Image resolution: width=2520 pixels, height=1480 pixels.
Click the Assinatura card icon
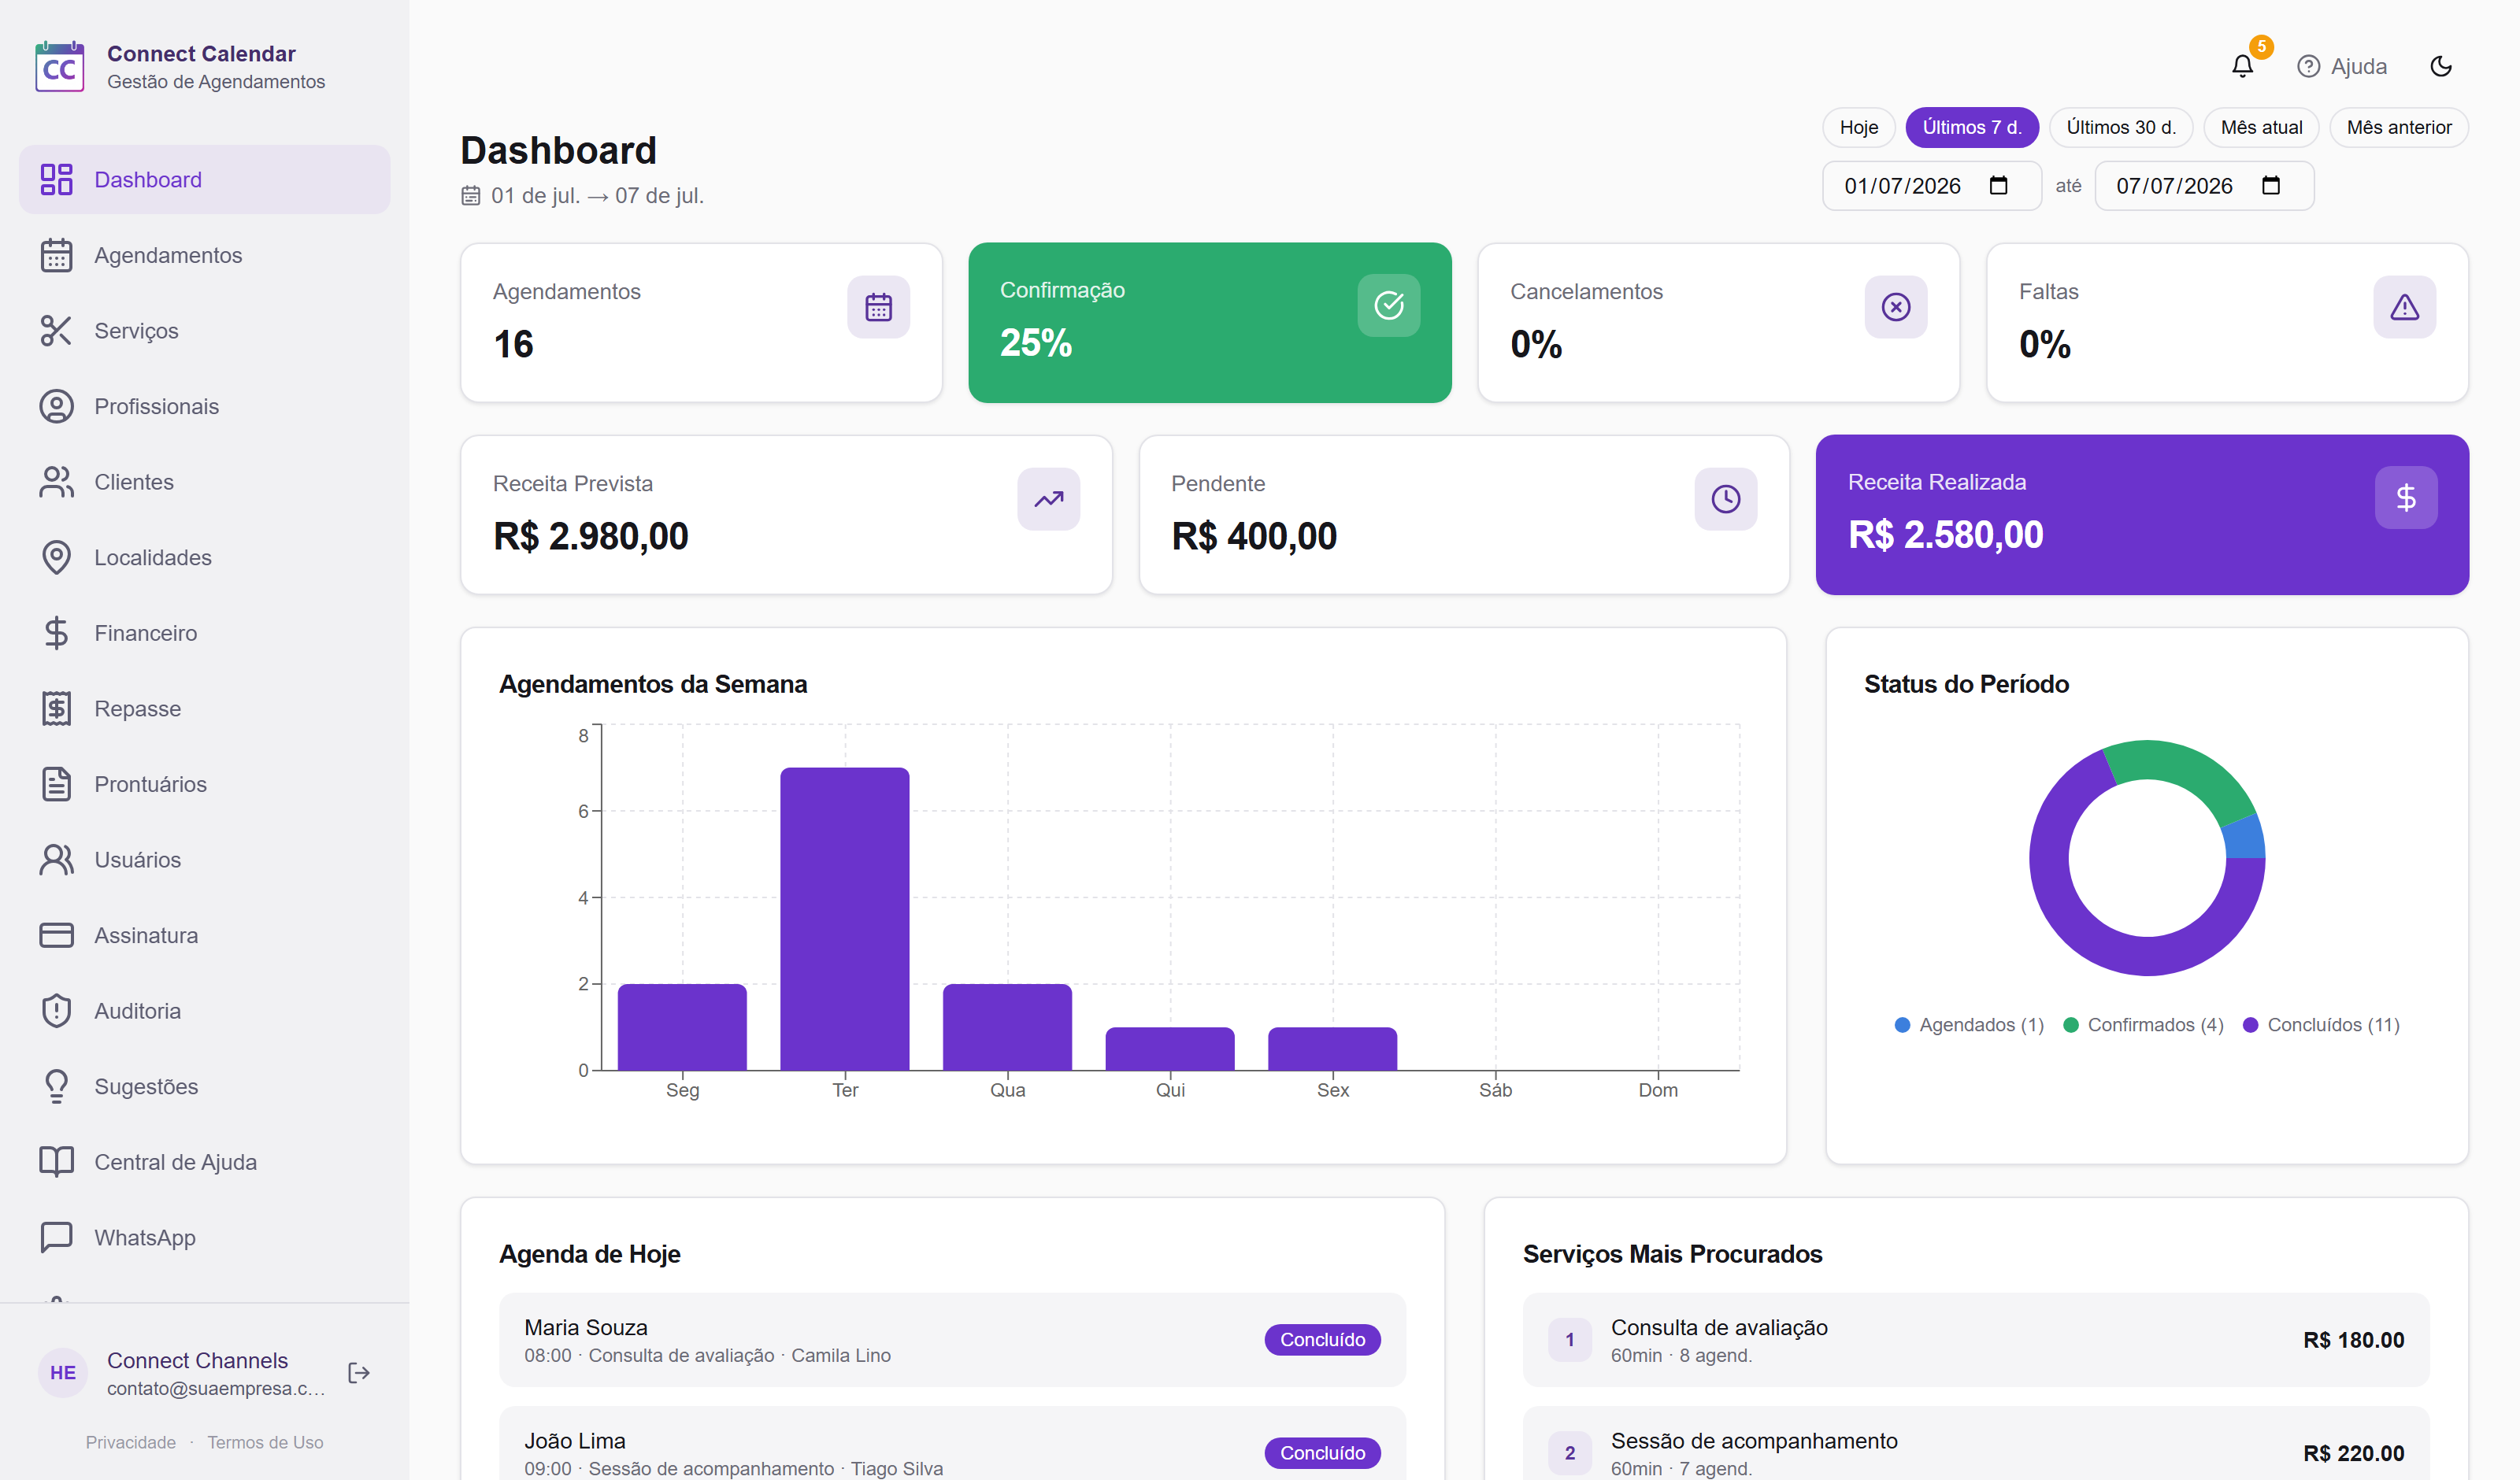[x=56, y=935]
